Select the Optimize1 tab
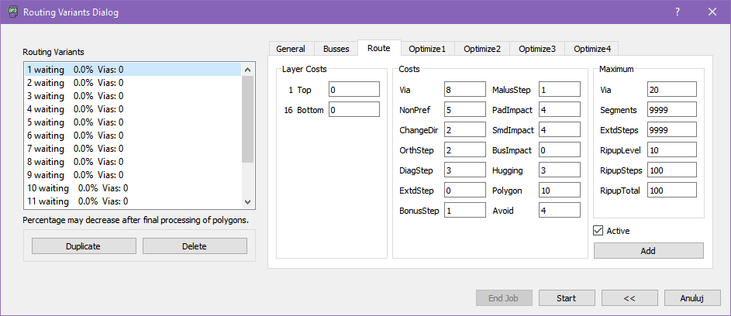This screenshot has height=316, width=731. pos(427,49)
